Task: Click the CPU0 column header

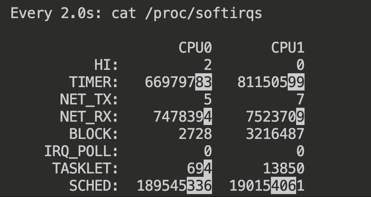Action: [195, 48]
